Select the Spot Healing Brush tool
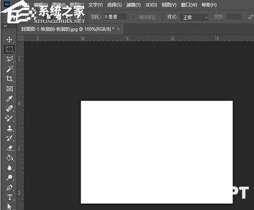The width and height of the screenshot is (254, 210). point(10,109)
